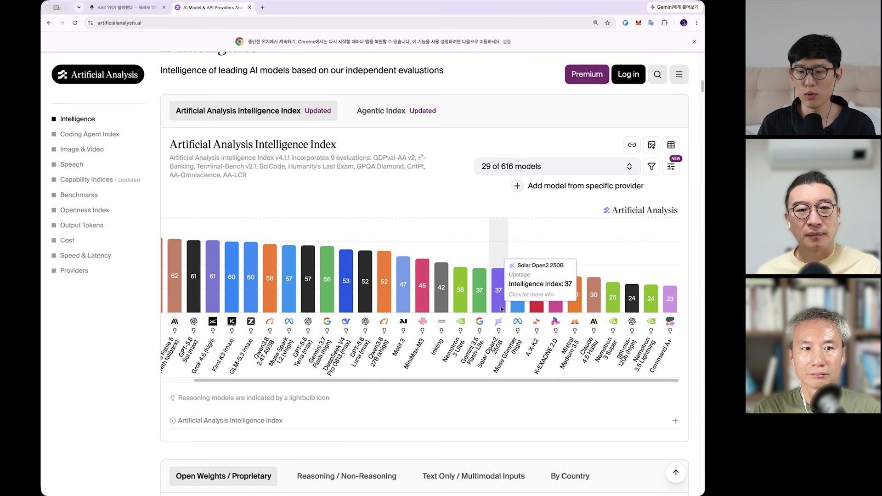The width and height of the screenshot is (882, 496).
Task: Open the '29 of 616 models' selector
Action: pos(557,166)
